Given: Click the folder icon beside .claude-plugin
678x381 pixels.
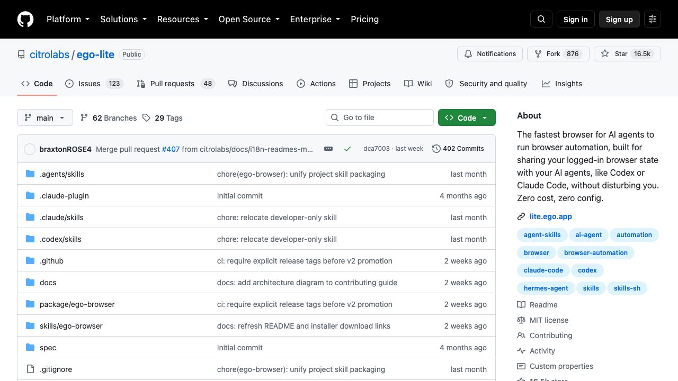Looking at the screenshot, I should [30, 196].
